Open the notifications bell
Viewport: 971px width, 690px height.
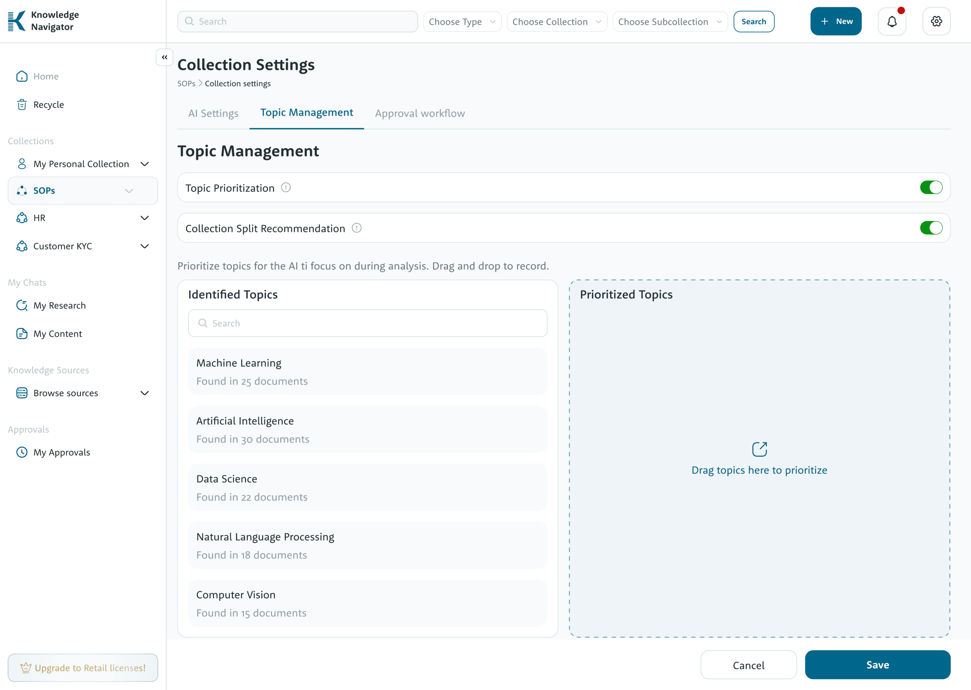891,21
